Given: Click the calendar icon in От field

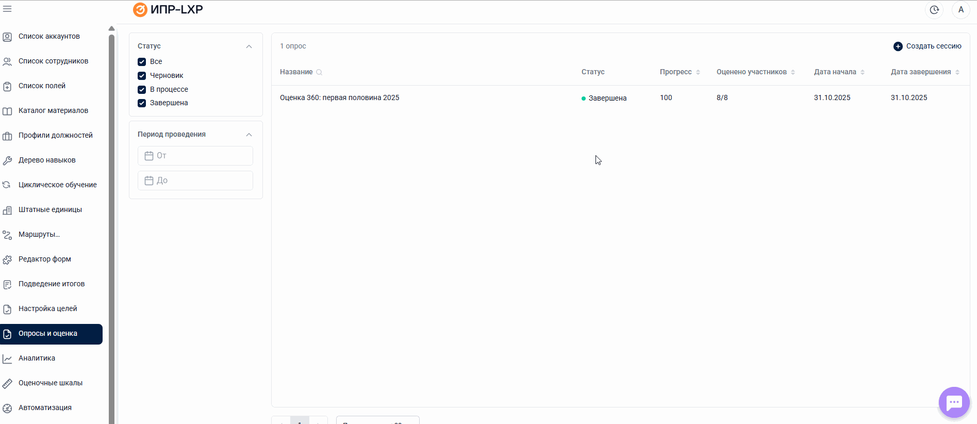Looking at the screenshot, I should coord(149,156).
